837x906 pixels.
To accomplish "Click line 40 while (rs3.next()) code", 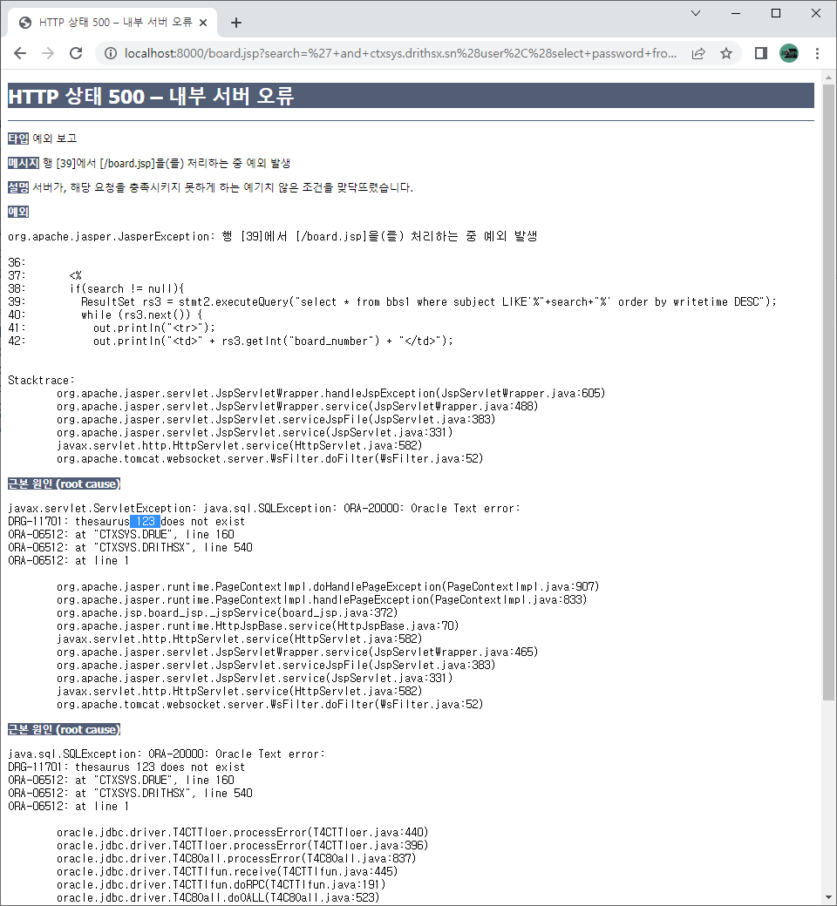I will pyautogui.click(x=142, y=314).
